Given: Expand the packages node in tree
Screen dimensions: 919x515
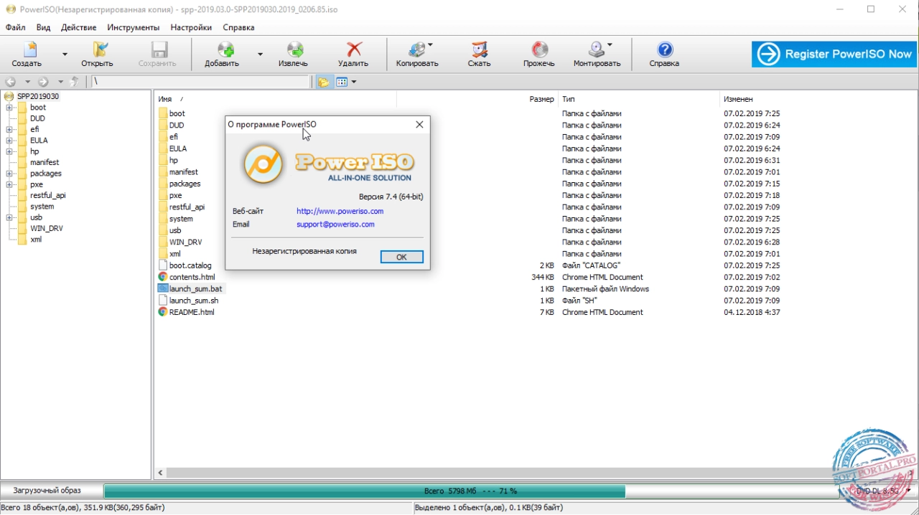Looking at the screenshot, I should [x=9, y=174].
